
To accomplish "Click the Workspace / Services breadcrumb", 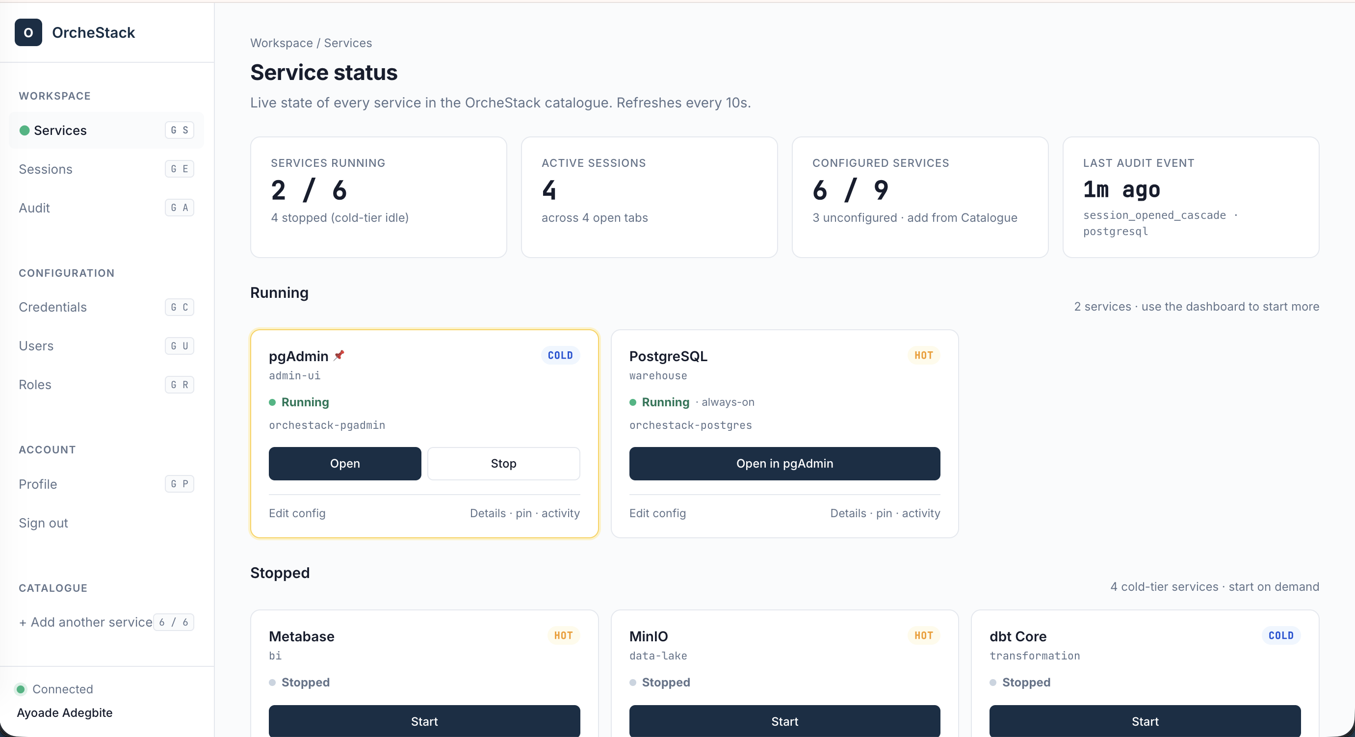I will [x=311, y=43].
